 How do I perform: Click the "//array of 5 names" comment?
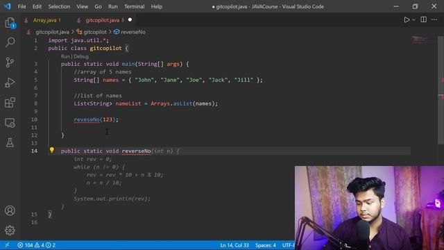point(103,72)
